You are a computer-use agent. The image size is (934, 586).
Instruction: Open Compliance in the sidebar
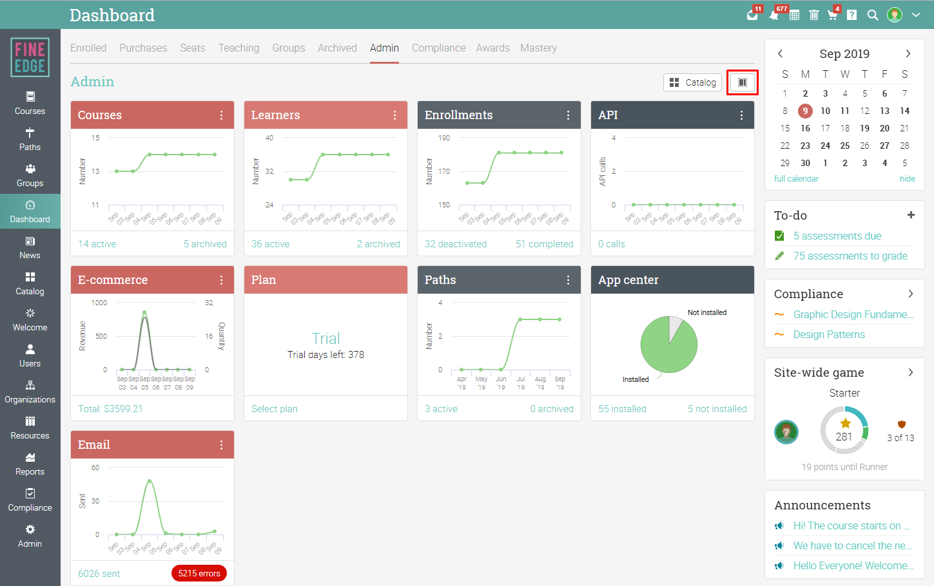click(x=30, y=500)
